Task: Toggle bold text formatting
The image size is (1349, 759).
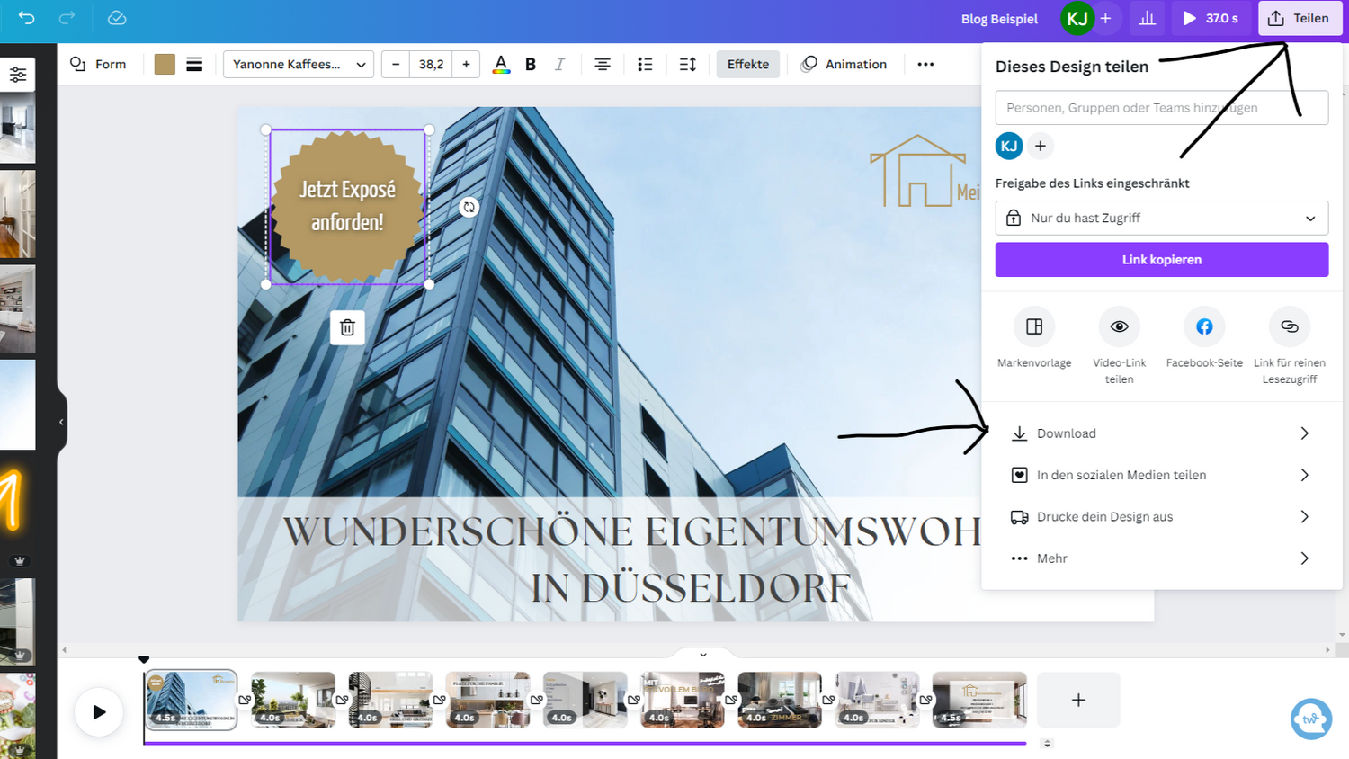Action: 531,64
